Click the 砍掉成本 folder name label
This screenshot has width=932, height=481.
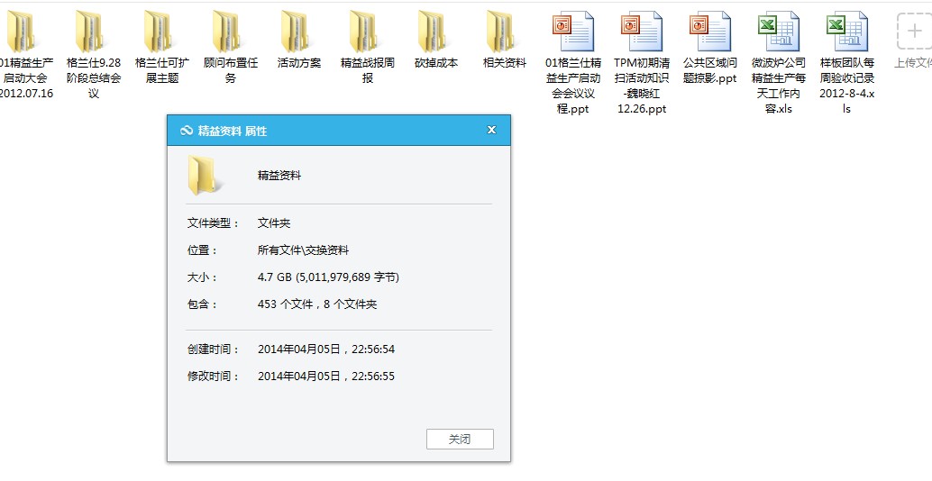(436, 63)
